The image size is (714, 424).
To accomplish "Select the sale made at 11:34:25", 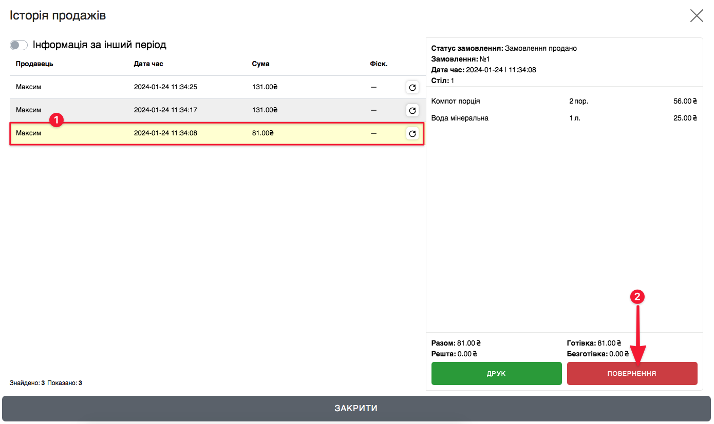I will (165, 88).
